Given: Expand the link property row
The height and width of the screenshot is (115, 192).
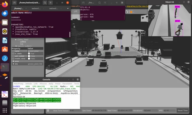Looking at the screenshot, I should click(x=13, y=64).
